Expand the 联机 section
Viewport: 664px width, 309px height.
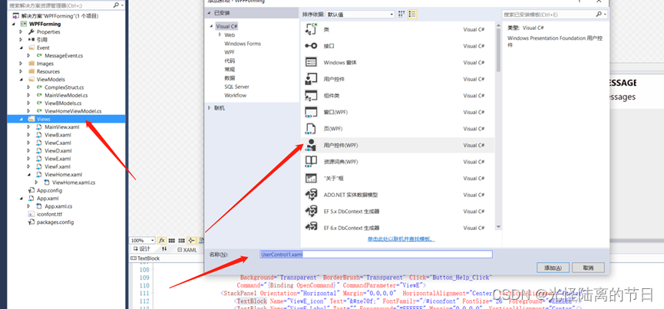[210, 108]
